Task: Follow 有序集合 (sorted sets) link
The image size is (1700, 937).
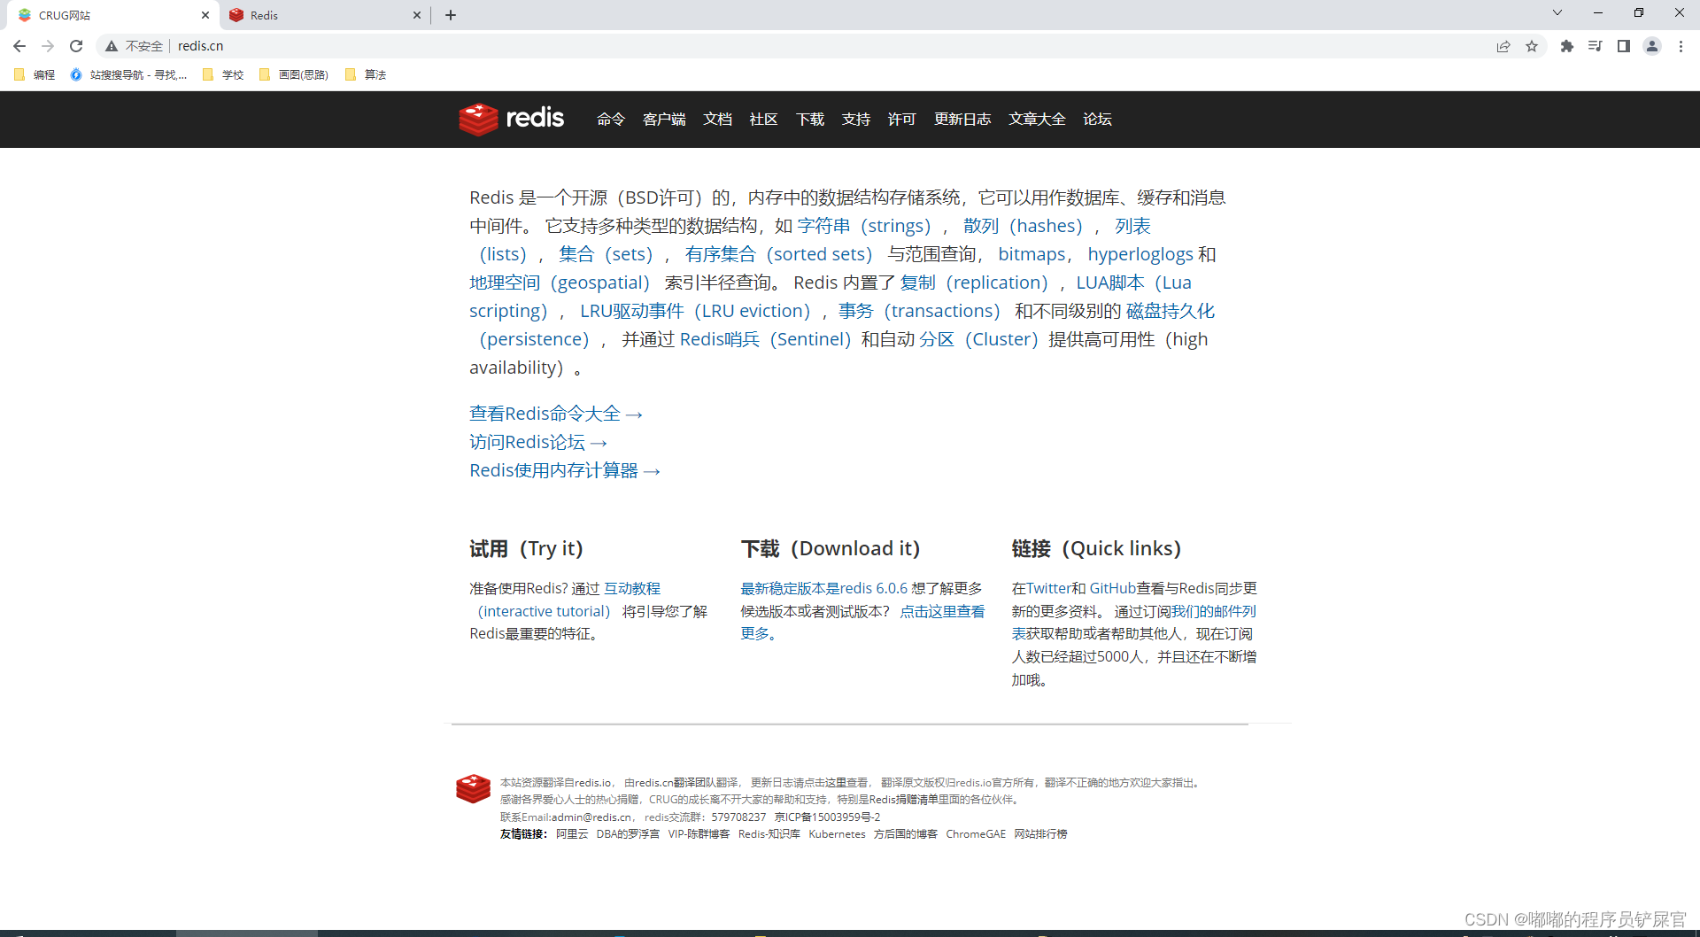Action: pos(778,254)
